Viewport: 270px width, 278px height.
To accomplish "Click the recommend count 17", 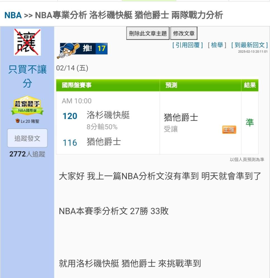I will pyautogui.click(x=101, y=48).
